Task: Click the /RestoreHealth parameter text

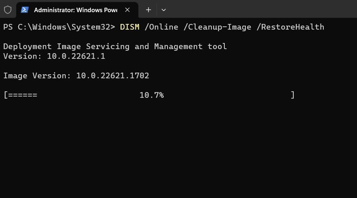Action: [x=290, y=27]
